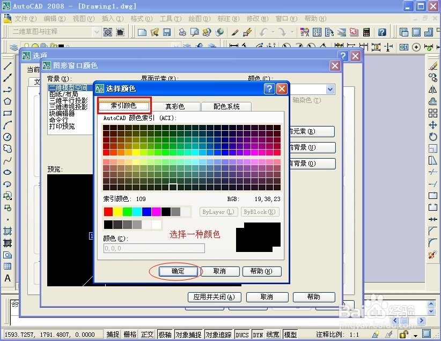Select the Mirror tool in the modify toolbar

coord(433,90)
